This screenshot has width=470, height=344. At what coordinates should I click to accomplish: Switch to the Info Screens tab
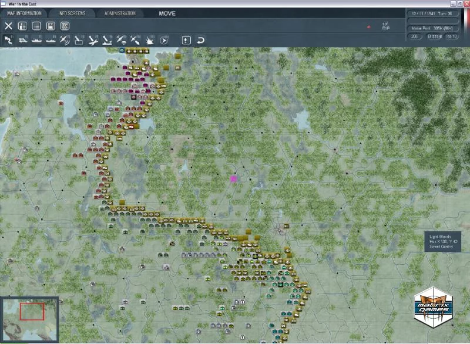pyautogui.click(x=72, y=13)
